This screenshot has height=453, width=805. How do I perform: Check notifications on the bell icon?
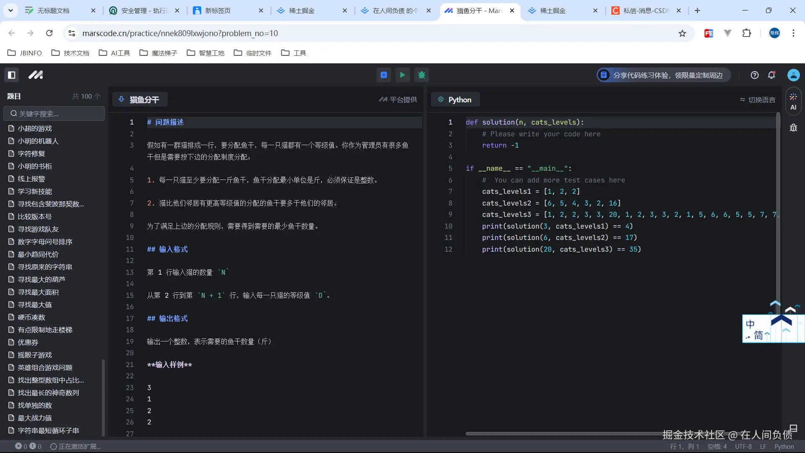[x=771, y=75]
